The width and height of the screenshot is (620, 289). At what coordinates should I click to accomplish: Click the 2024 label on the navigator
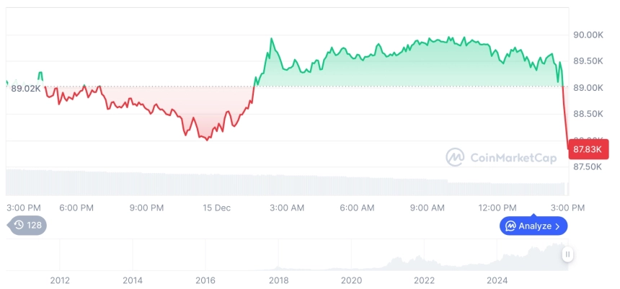tap(497, 280)
